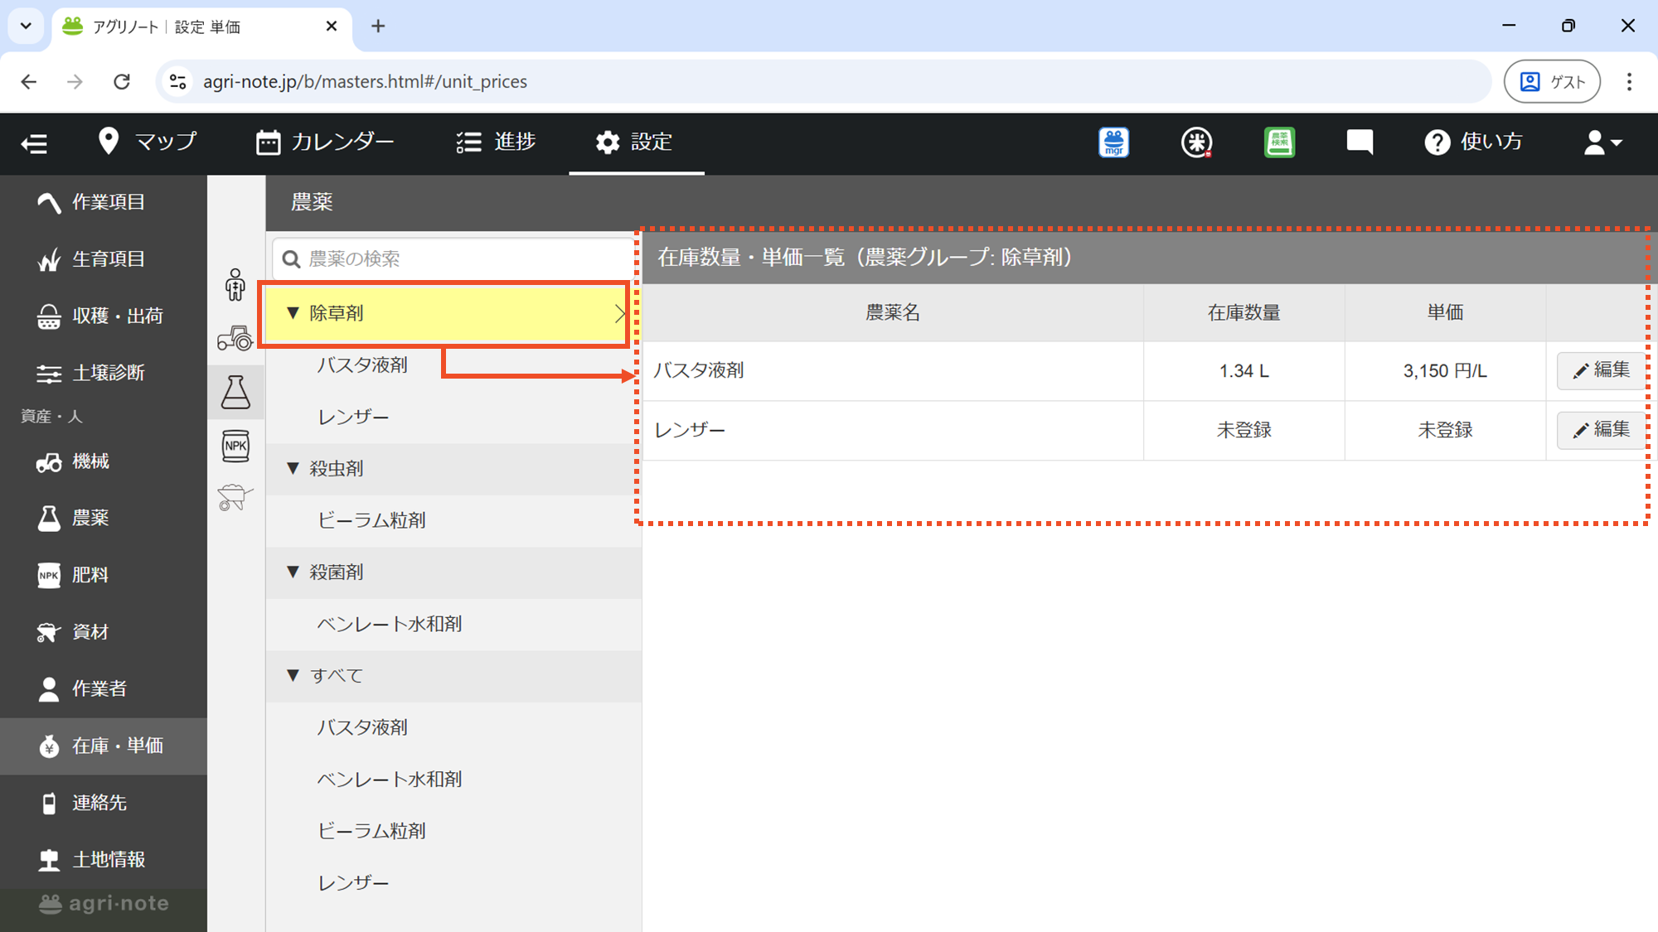Click the 3,150 円/L unit price cell

[1445, 371]
